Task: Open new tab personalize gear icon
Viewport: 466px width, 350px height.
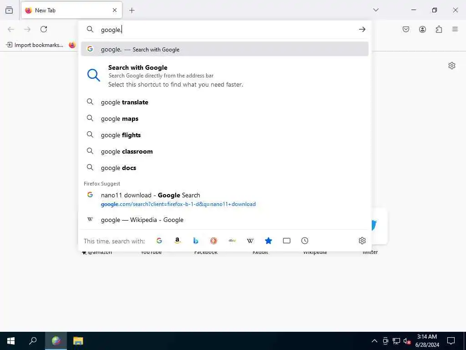Action: (x=452, y=66)
